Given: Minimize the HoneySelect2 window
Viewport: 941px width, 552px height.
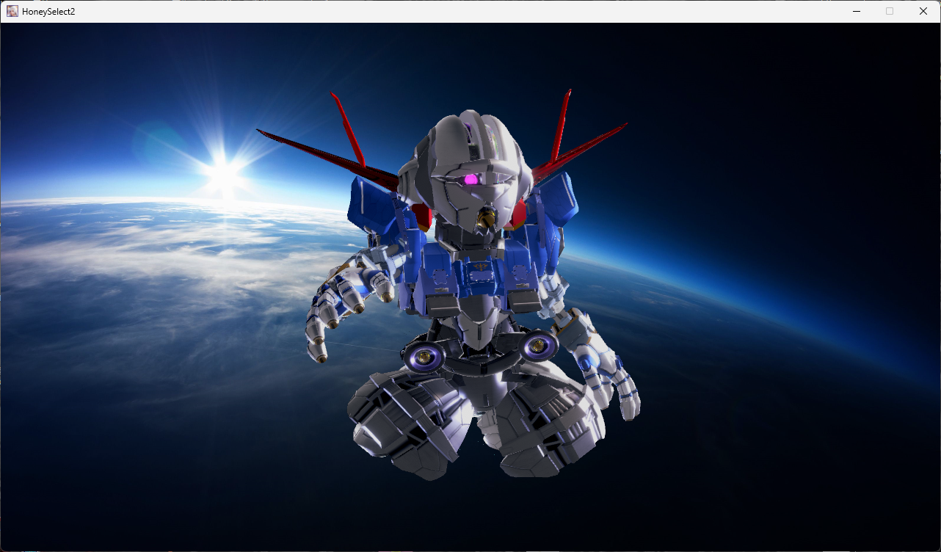Looking at the screenshot, I should pos(856,12).
